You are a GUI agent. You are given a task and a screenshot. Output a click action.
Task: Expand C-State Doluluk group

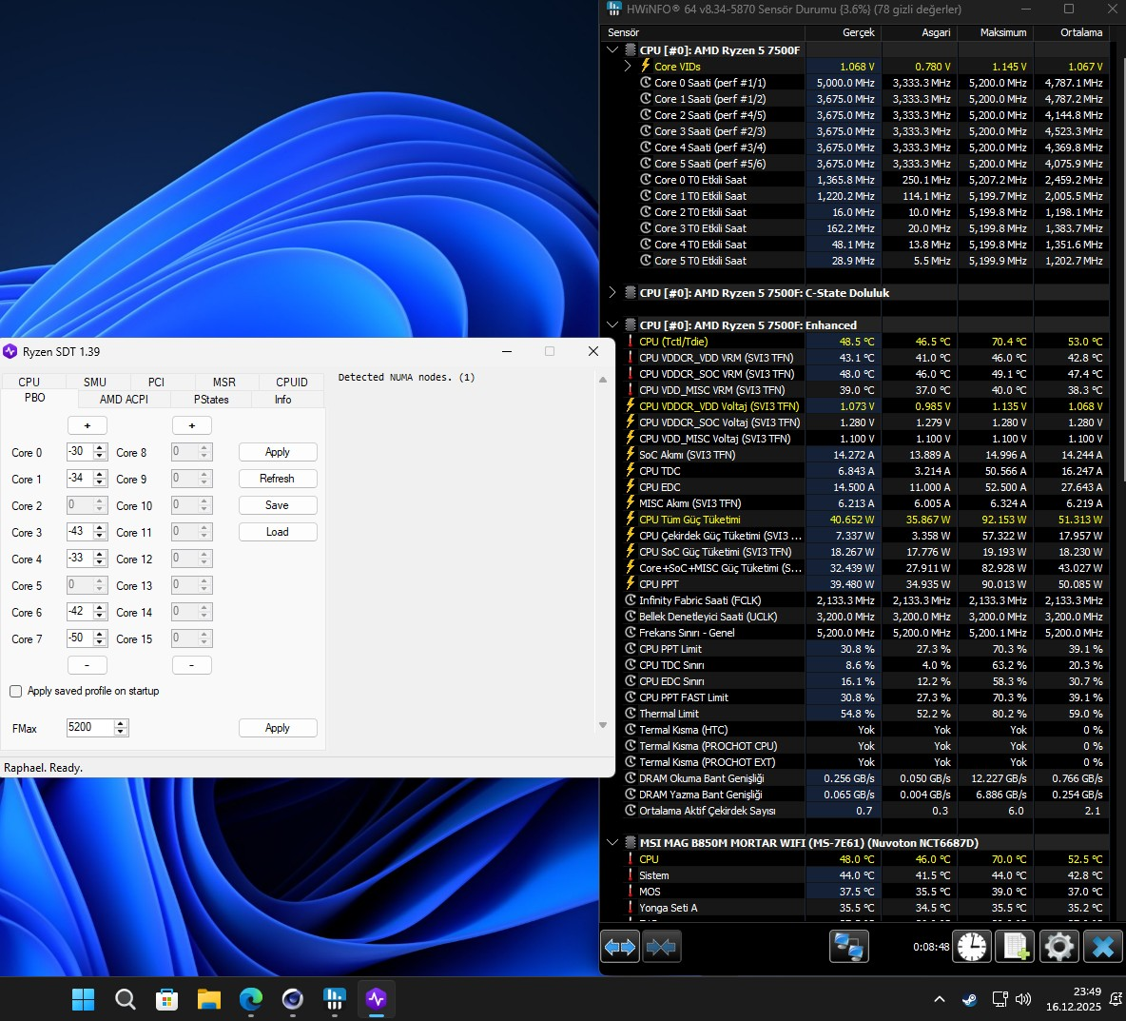612,292
